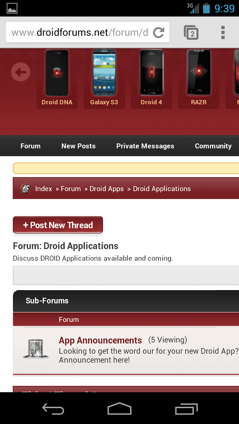Click the 'Forum: Droid Applications' heading
239x424 pixels.
(x=66, y=246)
